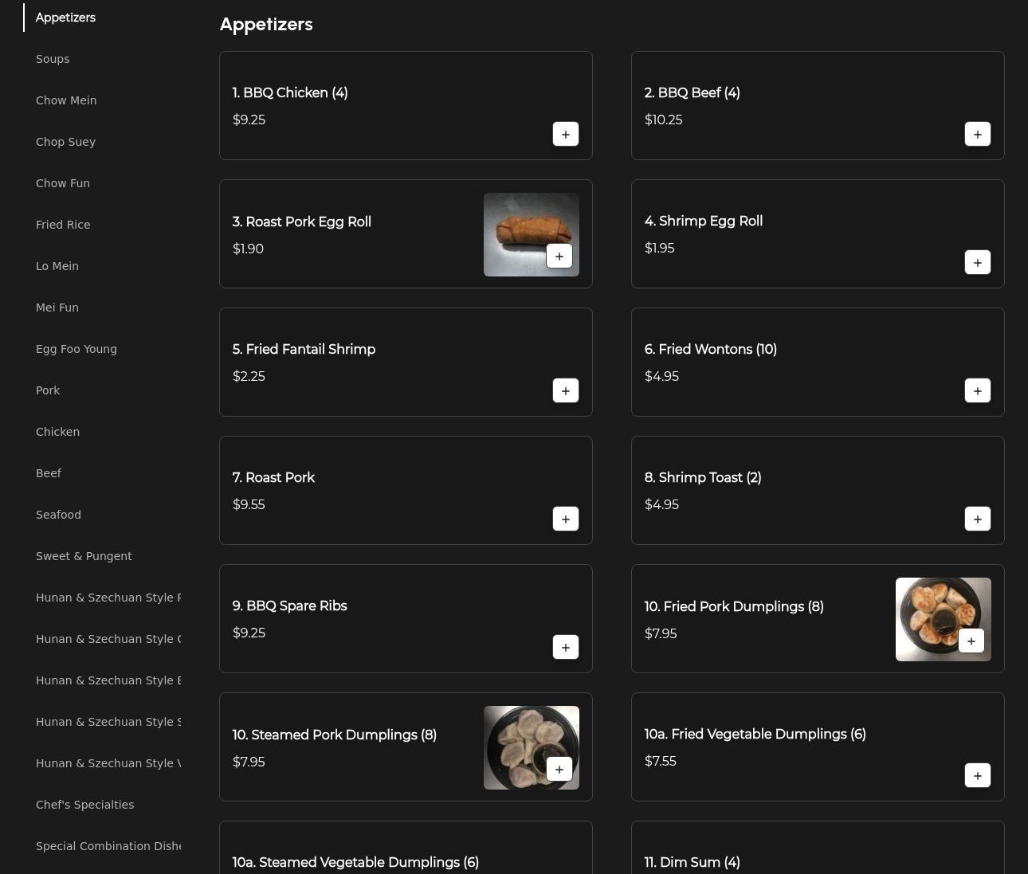The image size is (1028, 874).
Task: Add Fried Pork Dumplings (8) to cart
Action: coord(971,641)
